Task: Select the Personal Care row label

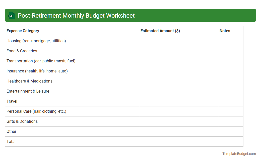Action: click(36, 111)
